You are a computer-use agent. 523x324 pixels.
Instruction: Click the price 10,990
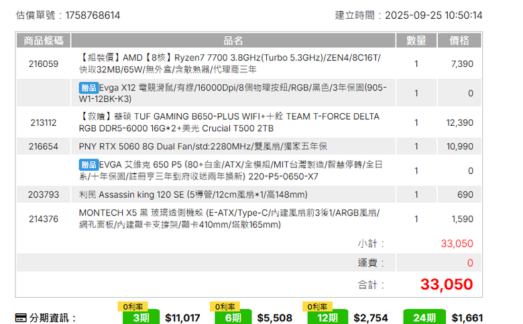[459, 146]
